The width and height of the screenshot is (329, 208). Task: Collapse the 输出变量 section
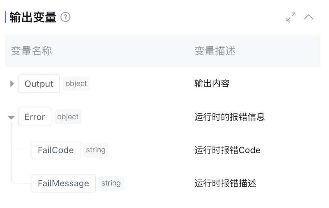coord(308,17)
